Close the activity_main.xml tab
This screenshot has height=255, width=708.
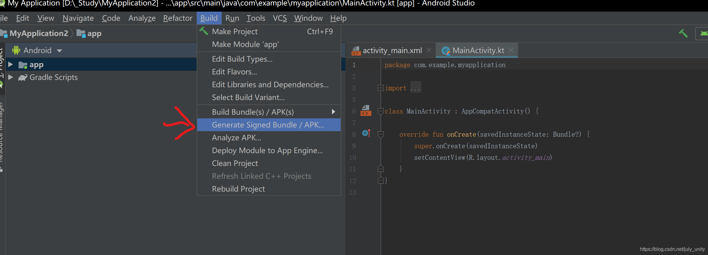(x=429, y=50)
